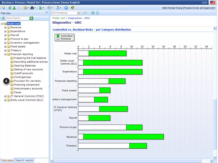Open the wrench tools toolbar icon

coord(49,8)
